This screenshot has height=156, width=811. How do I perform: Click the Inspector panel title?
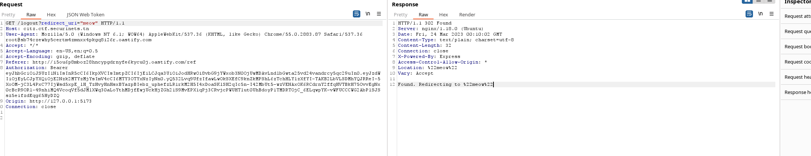click(x=798, y=2)
